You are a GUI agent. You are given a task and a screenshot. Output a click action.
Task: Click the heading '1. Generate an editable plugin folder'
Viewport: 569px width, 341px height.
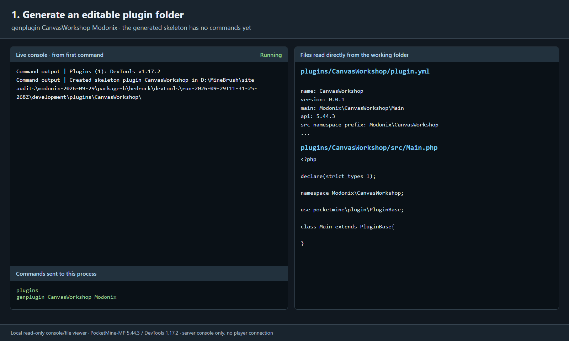[97, 15]
